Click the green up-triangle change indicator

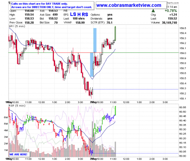[x=153, y=11]
